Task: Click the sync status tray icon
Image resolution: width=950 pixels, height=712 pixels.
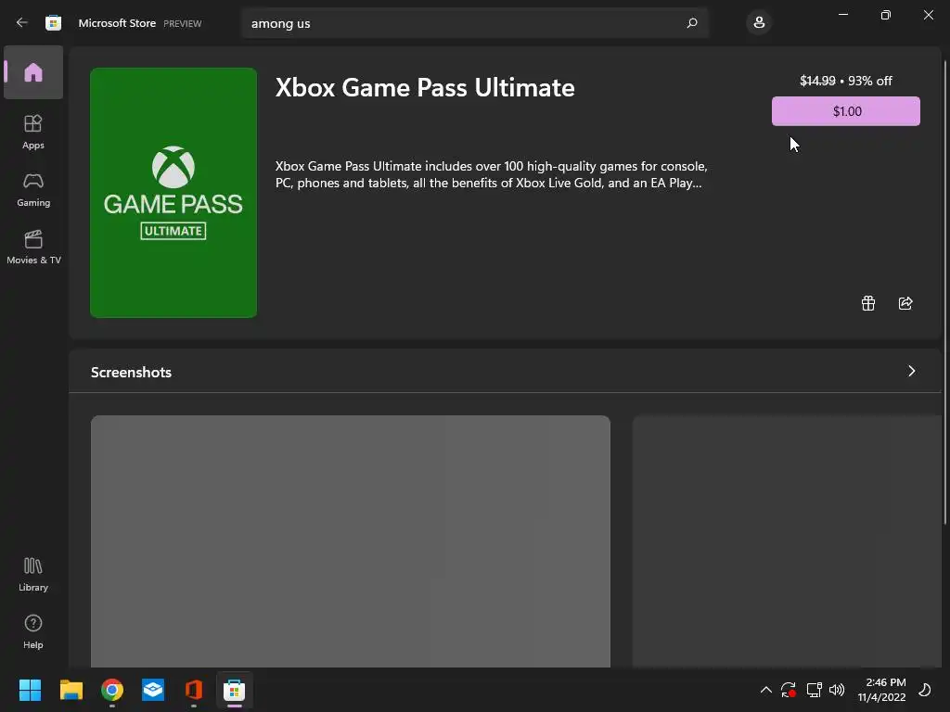Action: 789,690
